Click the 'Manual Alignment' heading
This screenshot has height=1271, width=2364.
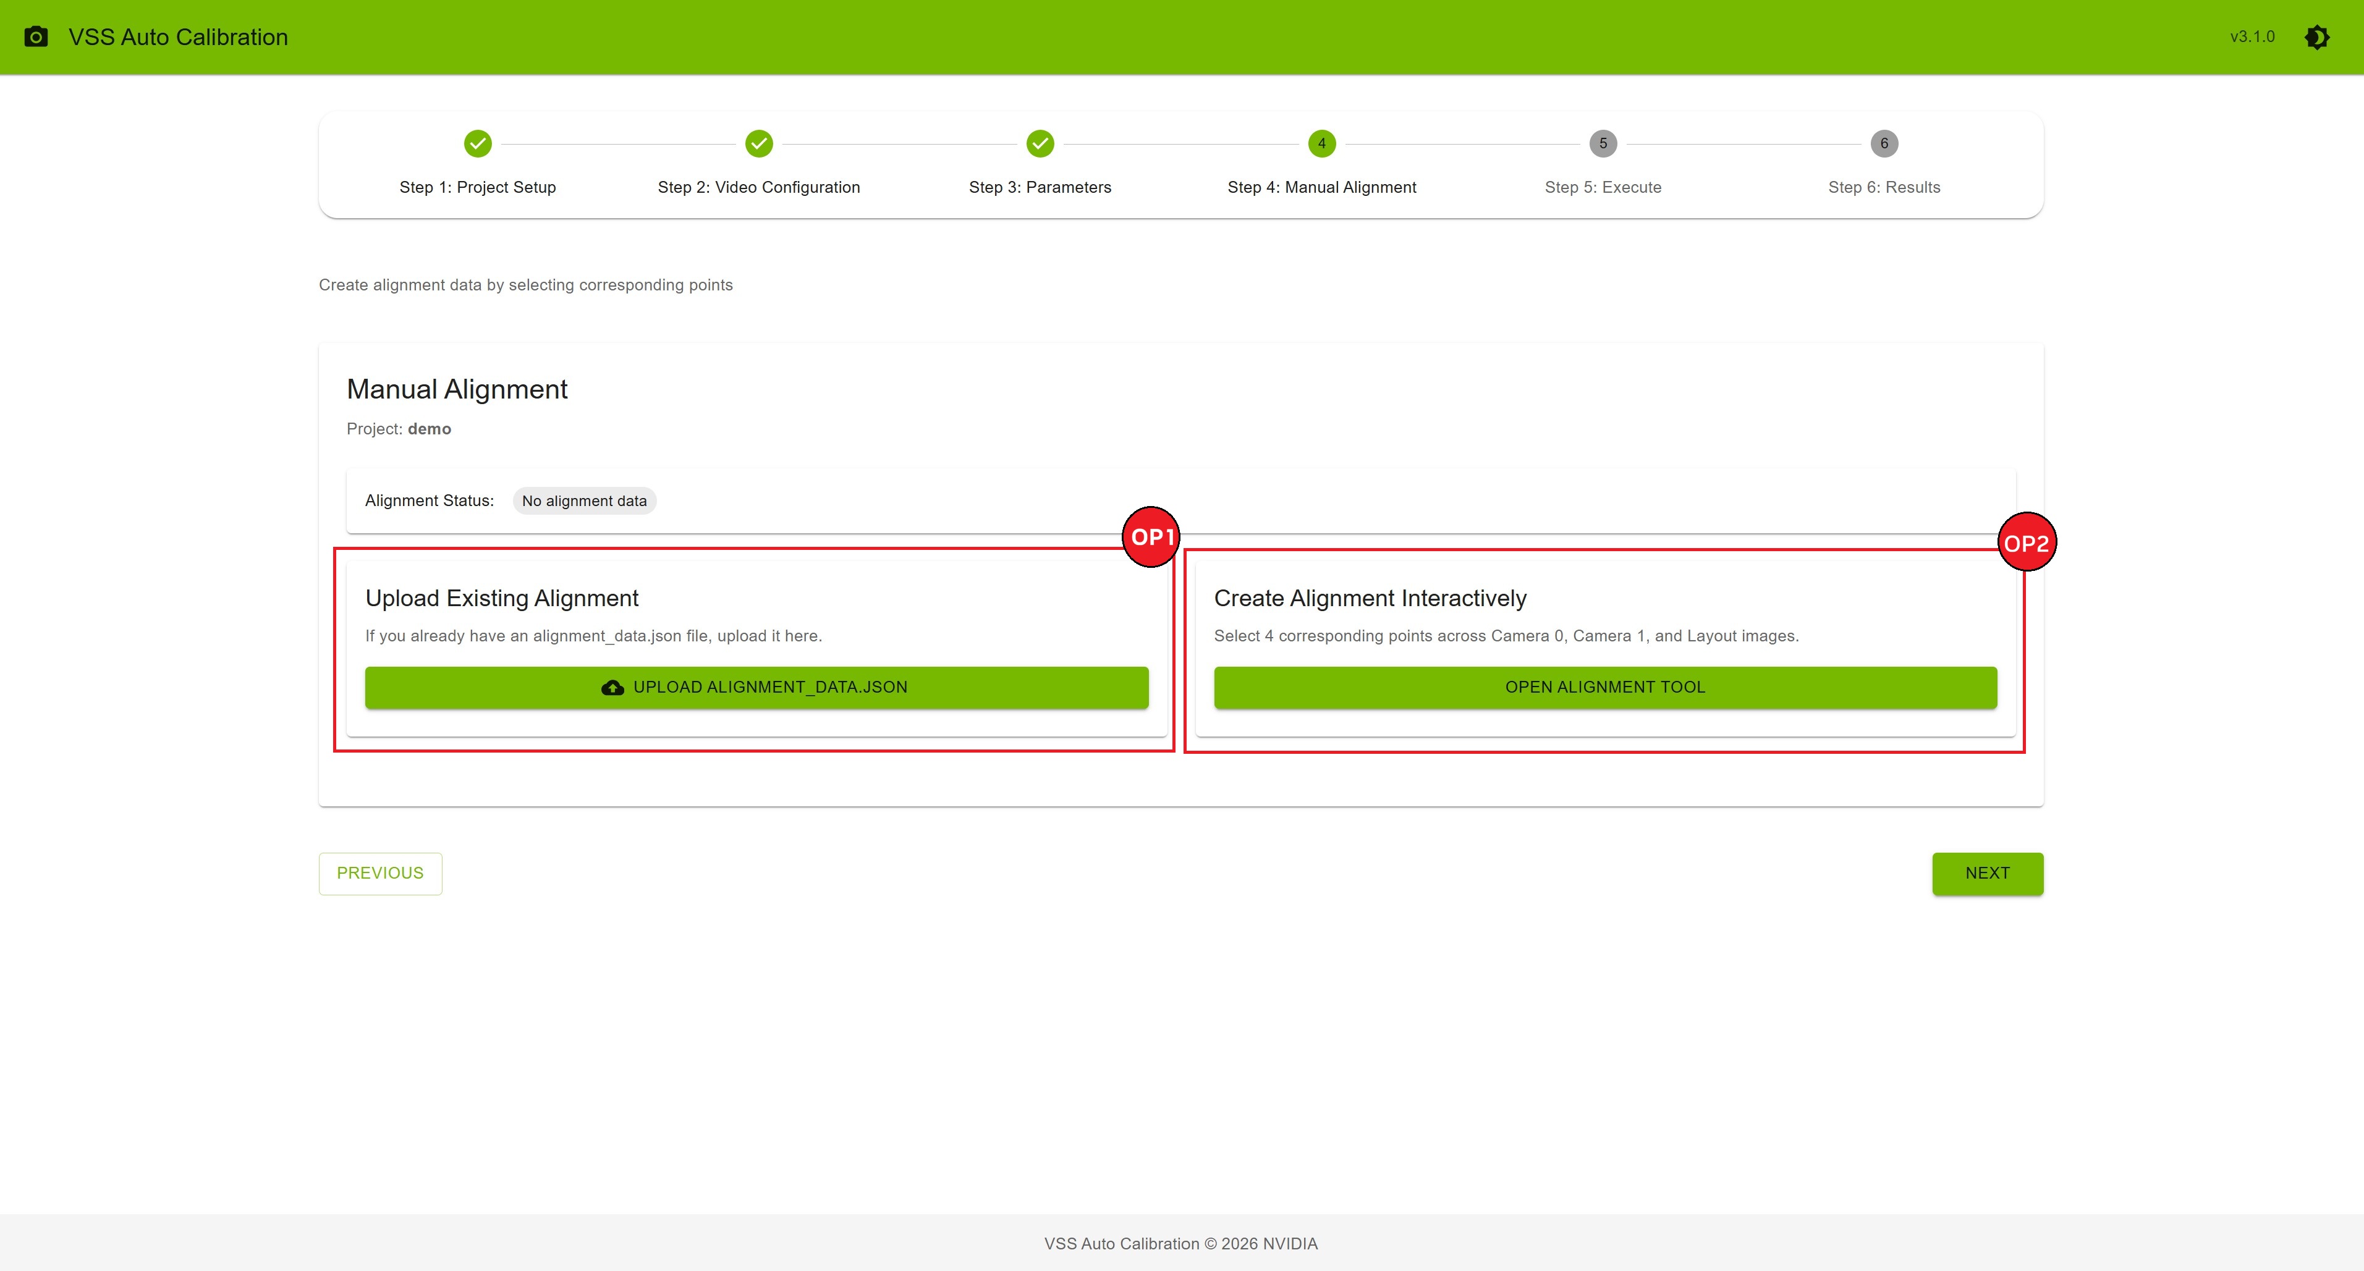457,389
